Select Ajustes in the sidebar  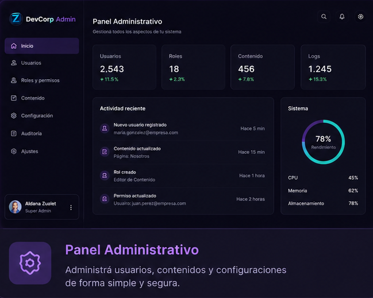42,151
